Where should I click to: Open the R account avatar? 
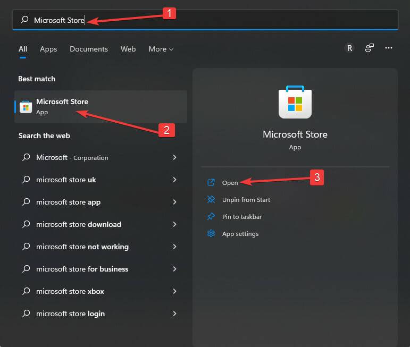tap(349, 48)
